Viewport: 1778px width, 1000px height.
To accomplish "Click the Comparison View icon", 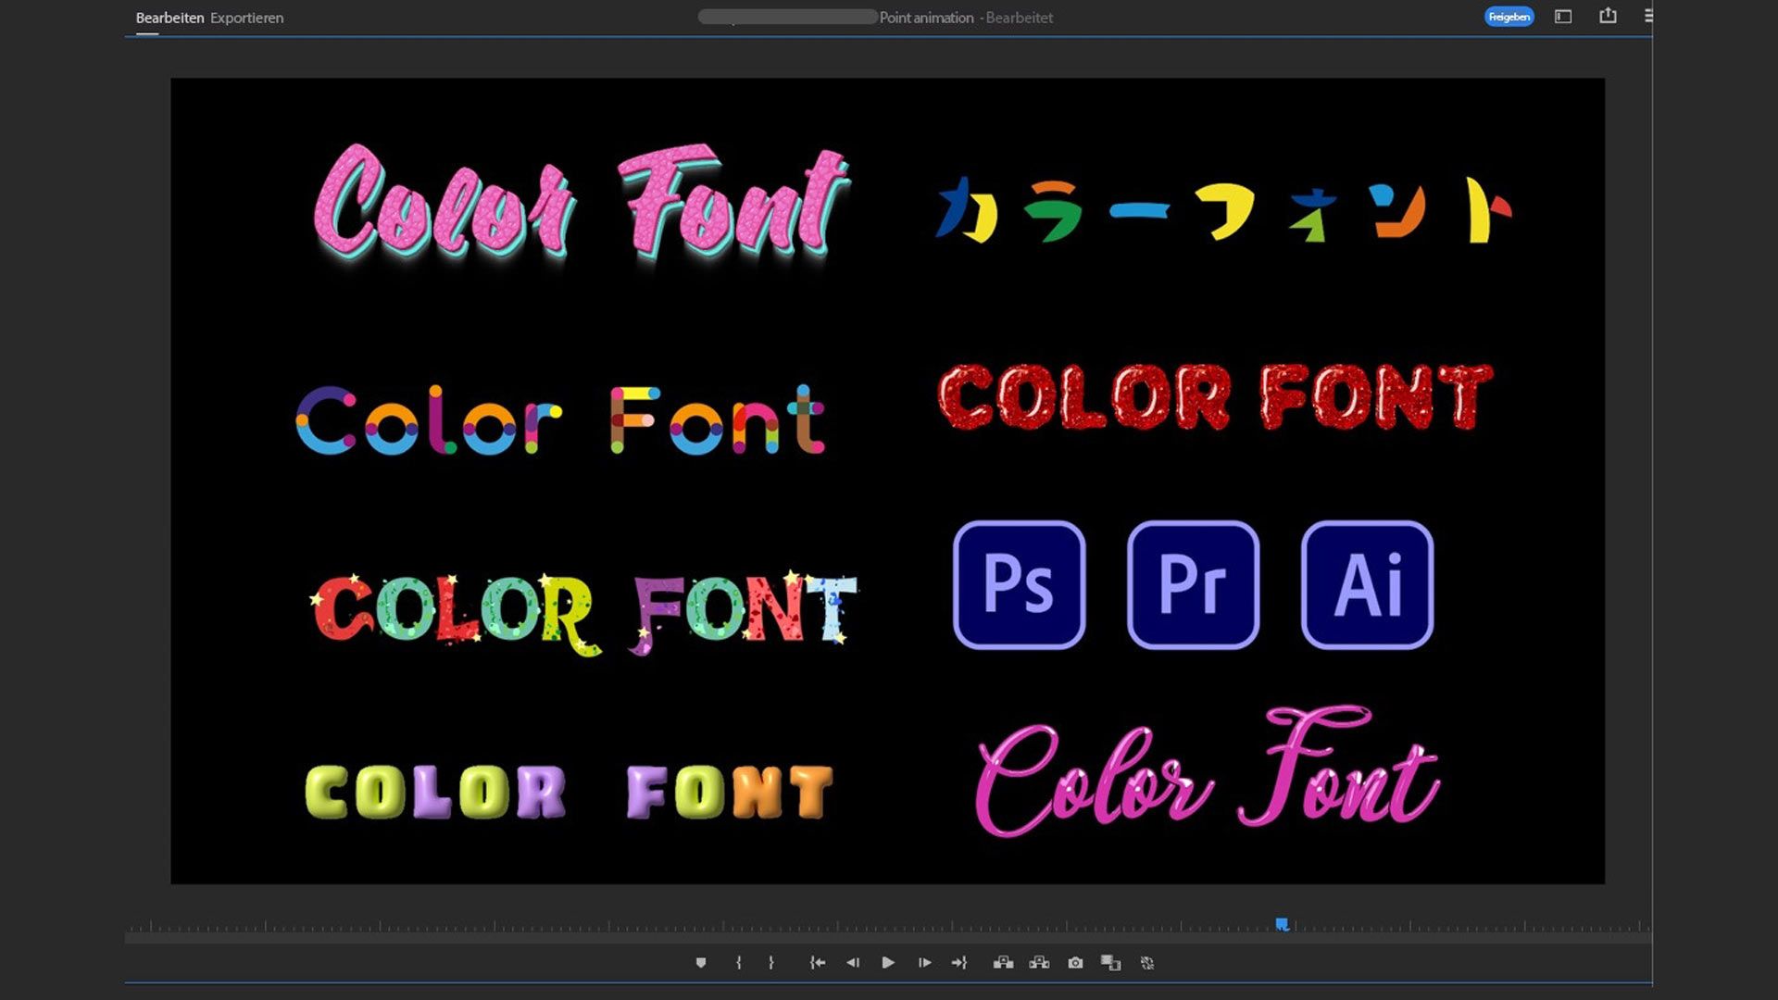I will click(1110, 963).
